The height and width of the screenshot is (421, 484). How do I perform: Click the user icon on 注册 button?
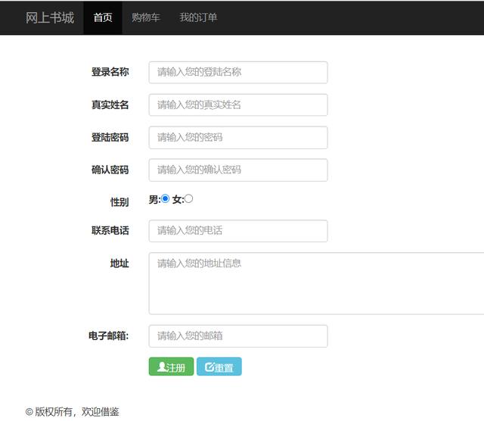162,367
